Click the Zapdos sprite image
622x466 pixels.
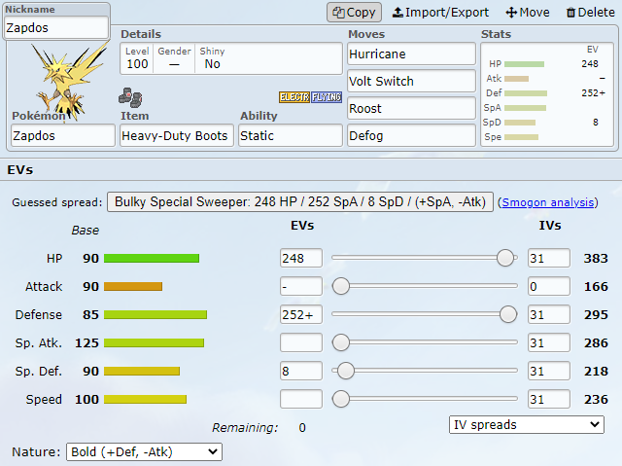tap(69, 80)
